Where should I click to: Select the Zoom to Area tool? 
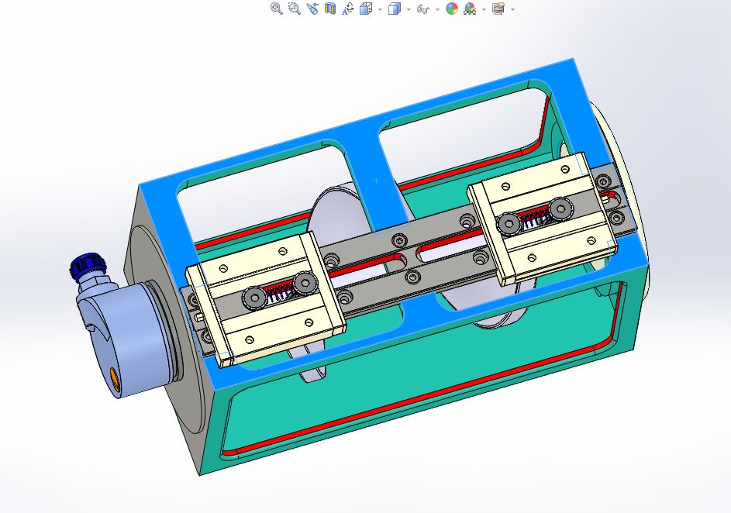click(x=294, y=9)
